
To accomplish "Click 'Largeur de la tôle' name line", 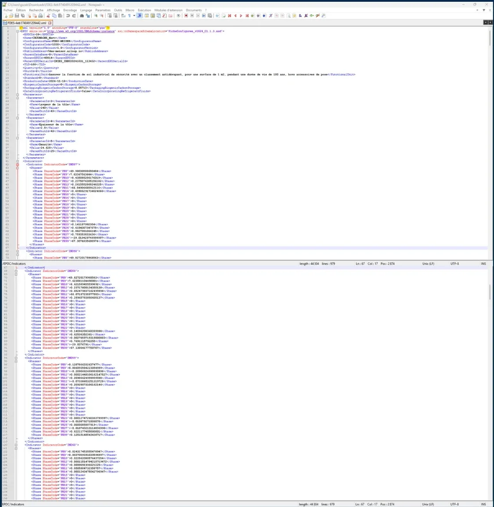I will pos(55,104).
